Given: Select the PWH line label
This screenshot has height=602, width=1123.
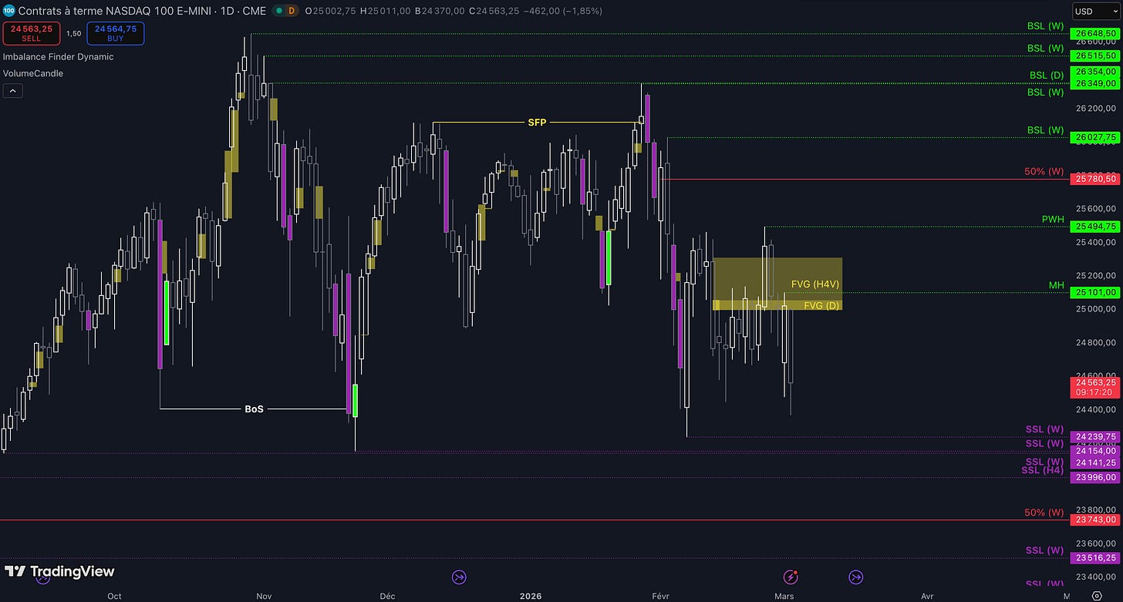Looking at the screenshot, I should [x=1053, y=220].
